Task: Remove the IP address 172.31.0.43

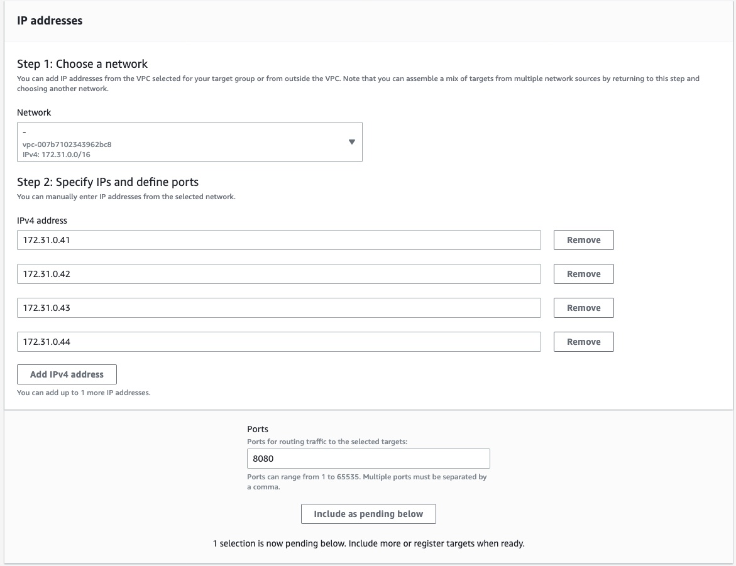Action: pyautogui.click(x=583, y=307)
